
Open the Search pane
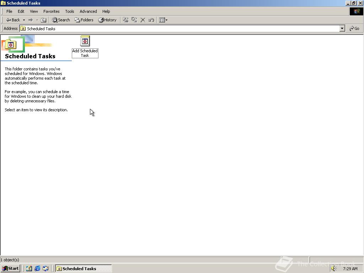click(x=61, y=20)
